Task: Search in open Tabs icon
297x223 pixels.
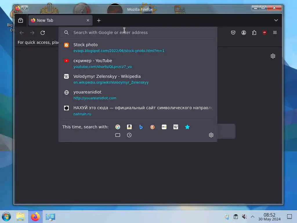Action: pos(118,135)
